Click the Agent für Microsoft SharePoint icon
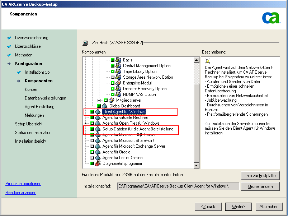Viewport: 288px width, 217px height. (98, 140)
